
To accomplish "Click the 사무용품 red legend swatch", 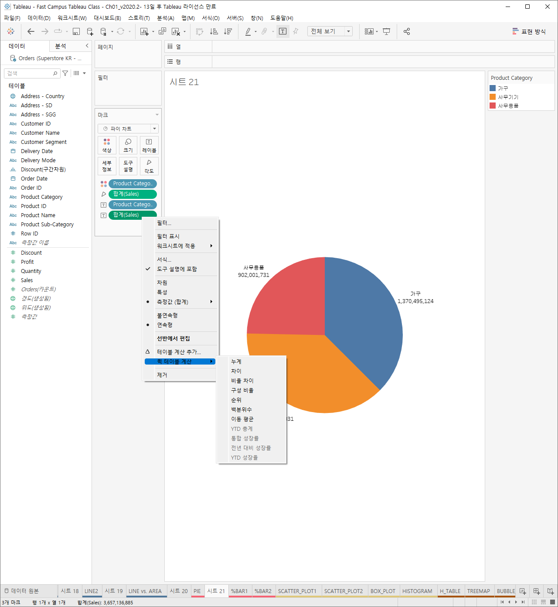I will point(493,106).
